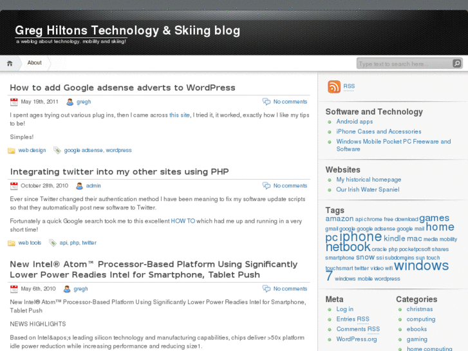Click folder icon beside web tools category
The image size is (468, 351).
coord(12,243)
